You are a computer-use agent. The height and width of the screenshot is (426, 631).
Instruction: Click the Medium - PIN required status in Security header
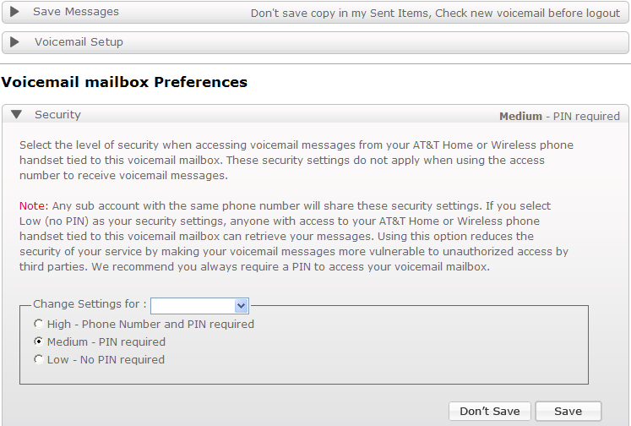[x=559, y=117]
